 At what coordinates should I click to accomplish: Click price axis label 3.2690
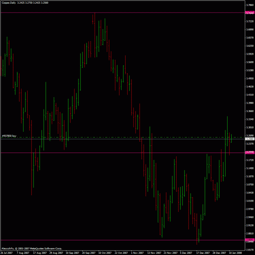click(250, 135)
